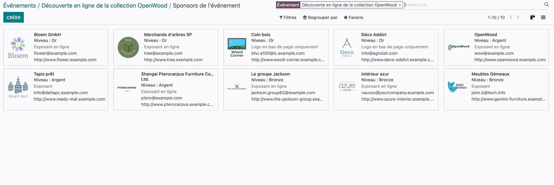Click http://www.tree.example.com URL
554x185 pixels.
pyautogui.click(x=173, y=60)
